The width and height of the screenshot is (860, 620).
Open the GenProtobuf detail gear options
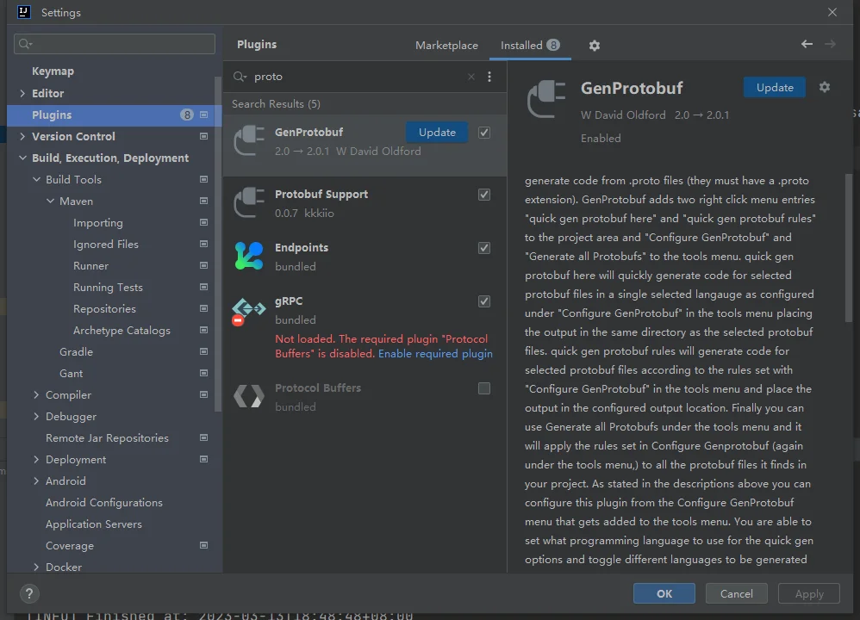click(x=825, y=87)
